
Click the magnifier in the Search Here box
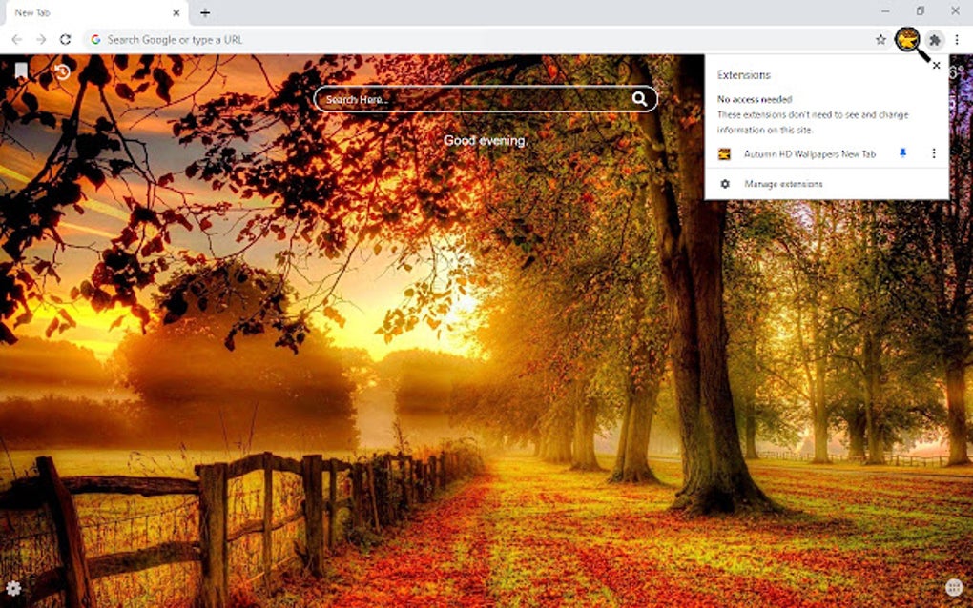pos(639,99)
